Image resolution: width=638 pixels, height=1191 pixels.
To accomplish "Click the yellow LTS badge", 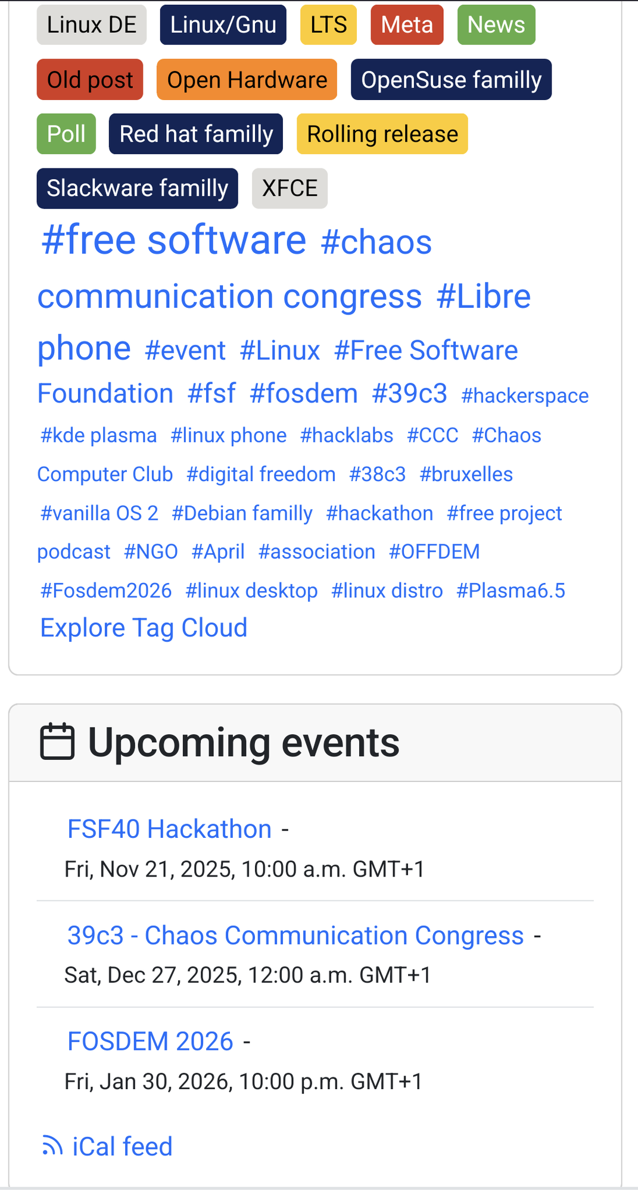I will pyautogui.click(x=328, y=25).
